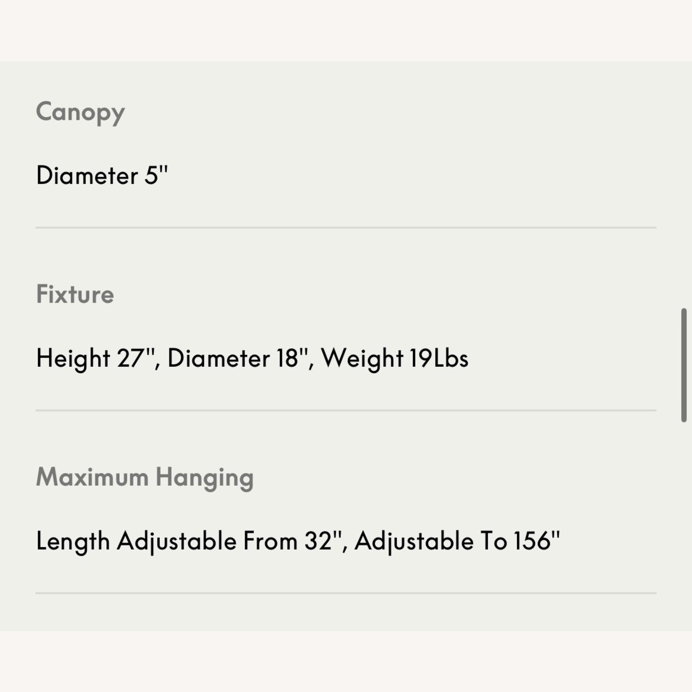This screenshot has height=692, width=692.
Task: Click the Canopy section heading
Action: pyautogui.click(x=80, y=112)
